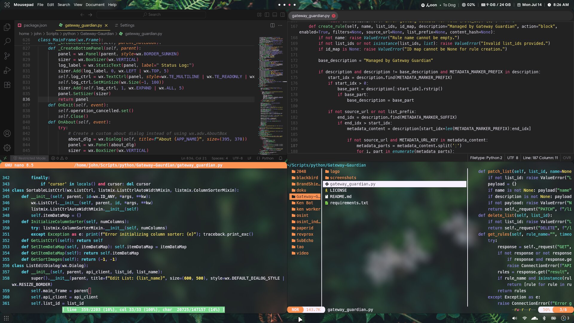Open the Spaces: 4 indentation selector

(x=219, y=158)
